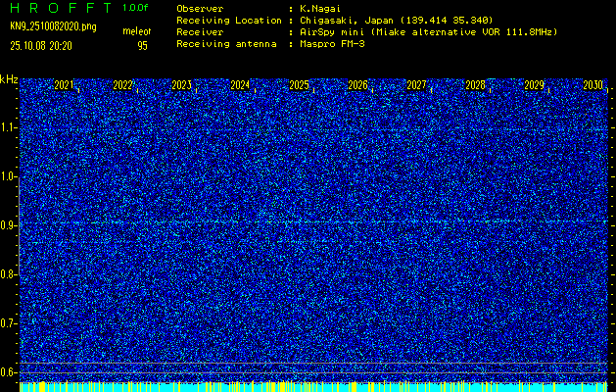Select the 2025 time marker

click(x=299, y=86)
